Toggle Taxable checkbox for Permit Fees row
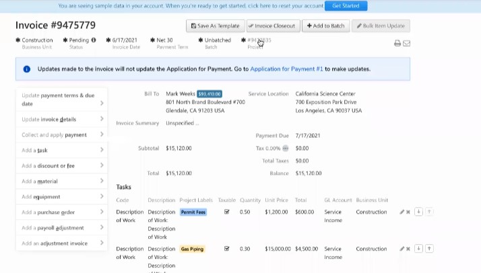This screenshot has height=273, width=481. tap(227, 212)
